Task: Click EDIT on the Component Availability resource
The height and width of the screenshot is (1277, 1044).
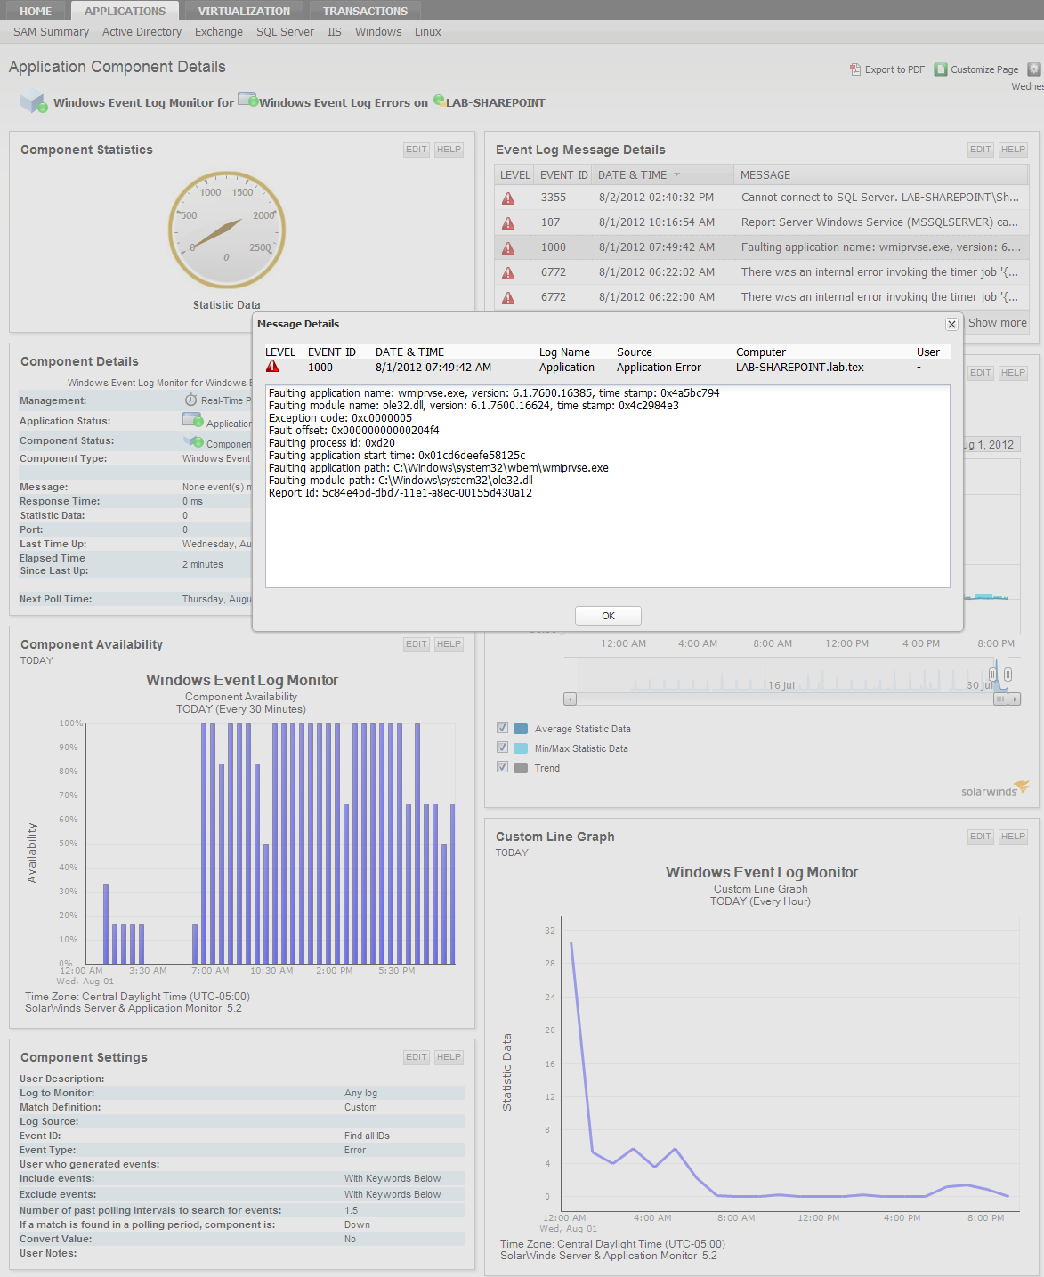Action: pos(416,643)
